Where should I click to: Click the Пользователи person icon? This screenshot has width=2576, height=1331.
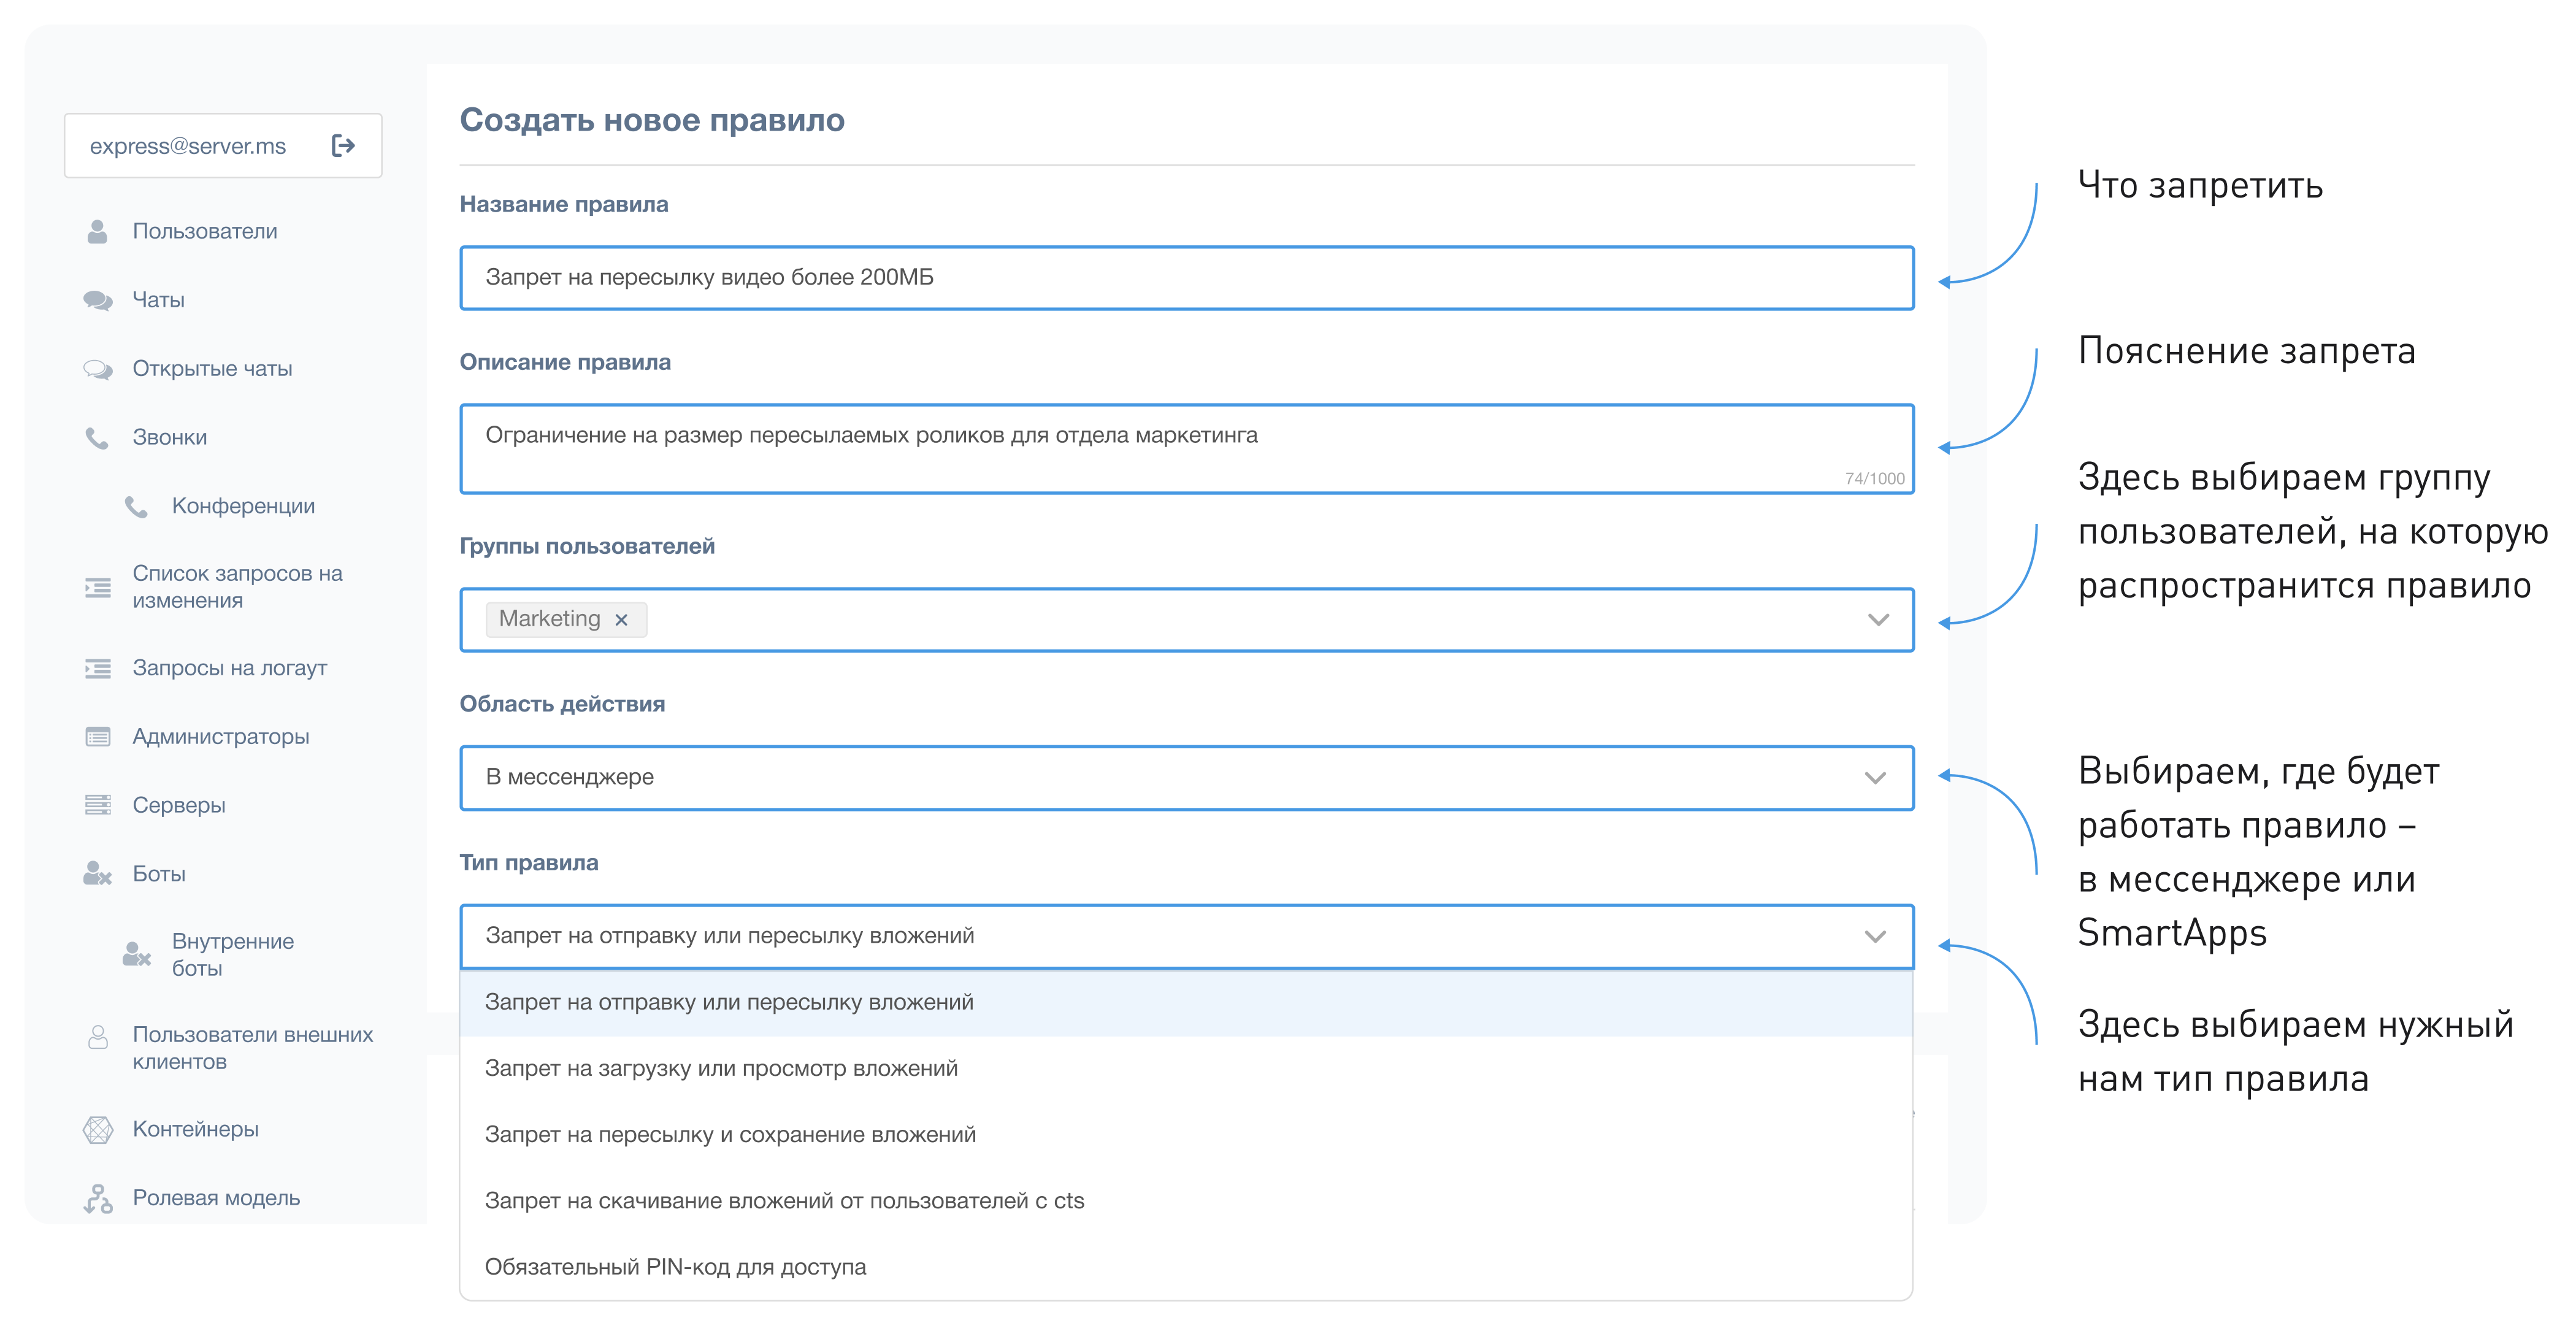(x=97, y=232)
